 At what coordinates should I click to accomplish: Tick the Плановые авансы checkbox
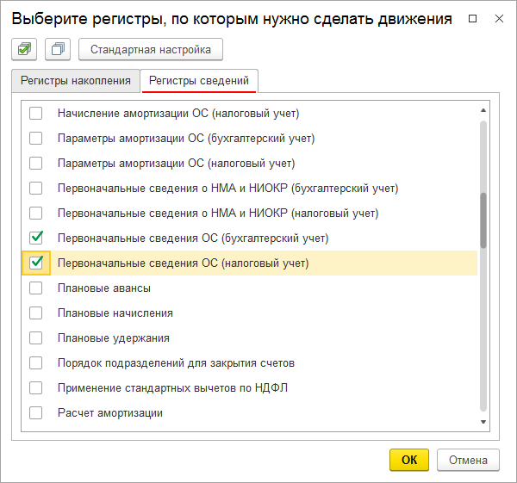pos(36,288)
